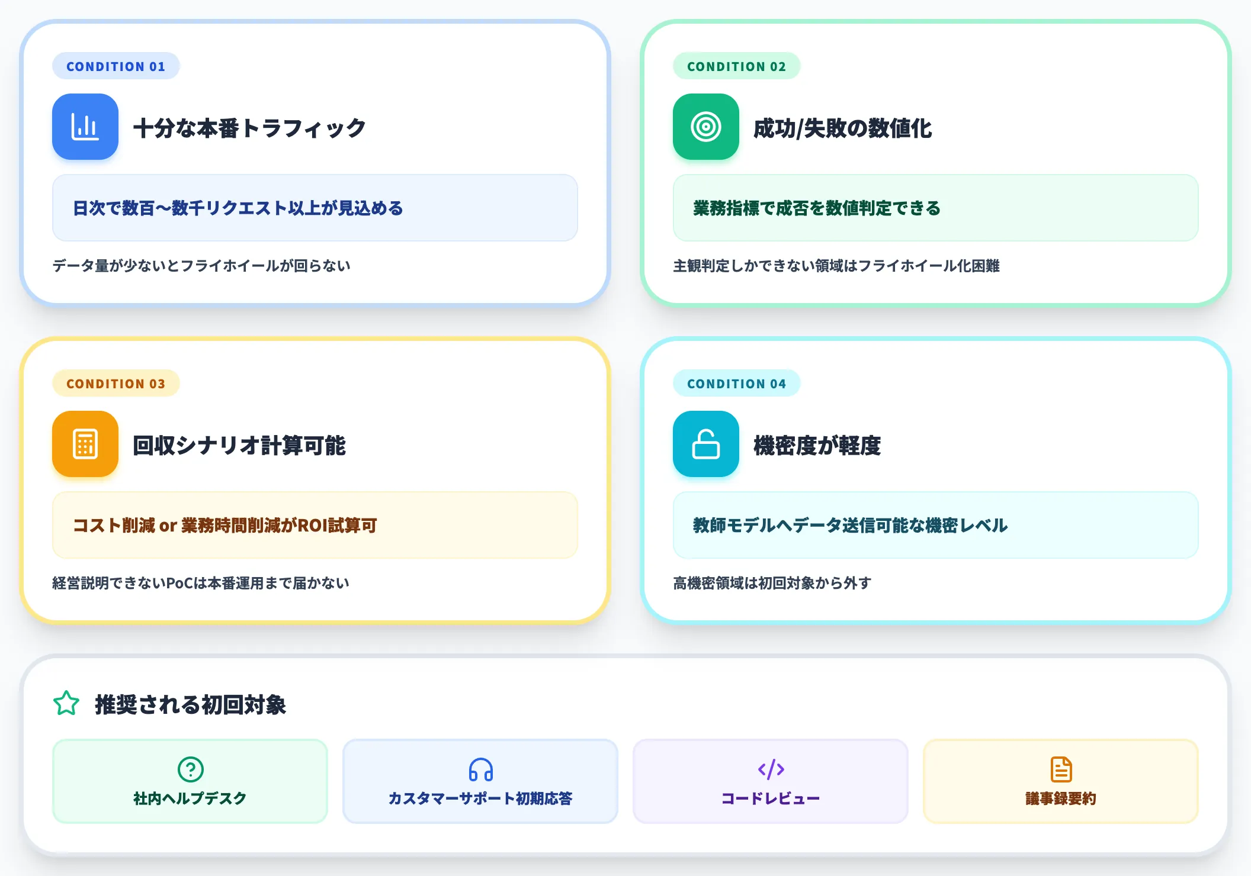
Task: Select the CONDITION 01 badge
Action: coord(116,66)
